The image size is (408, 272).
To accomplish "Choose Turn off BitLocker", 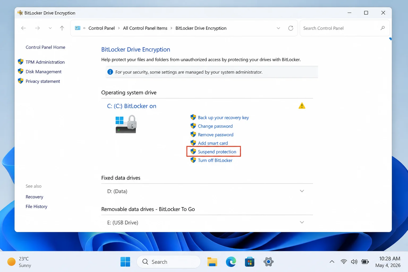I will [215, 160].
